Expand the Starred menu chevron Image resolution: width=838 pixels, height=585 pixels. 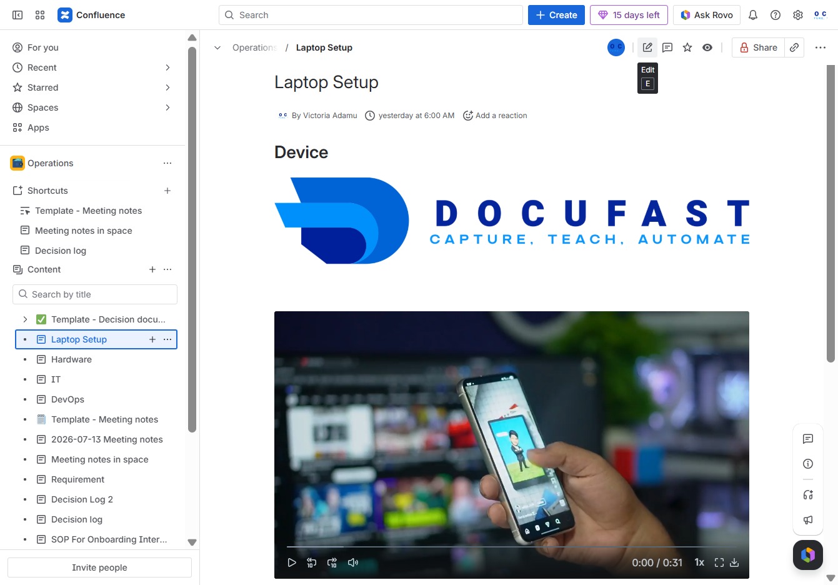pyautogui.click(x=167, y=87)
